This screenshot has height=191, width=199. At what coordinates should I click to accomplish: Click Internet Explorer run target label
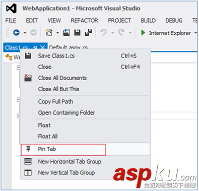(x=170, y=33)
